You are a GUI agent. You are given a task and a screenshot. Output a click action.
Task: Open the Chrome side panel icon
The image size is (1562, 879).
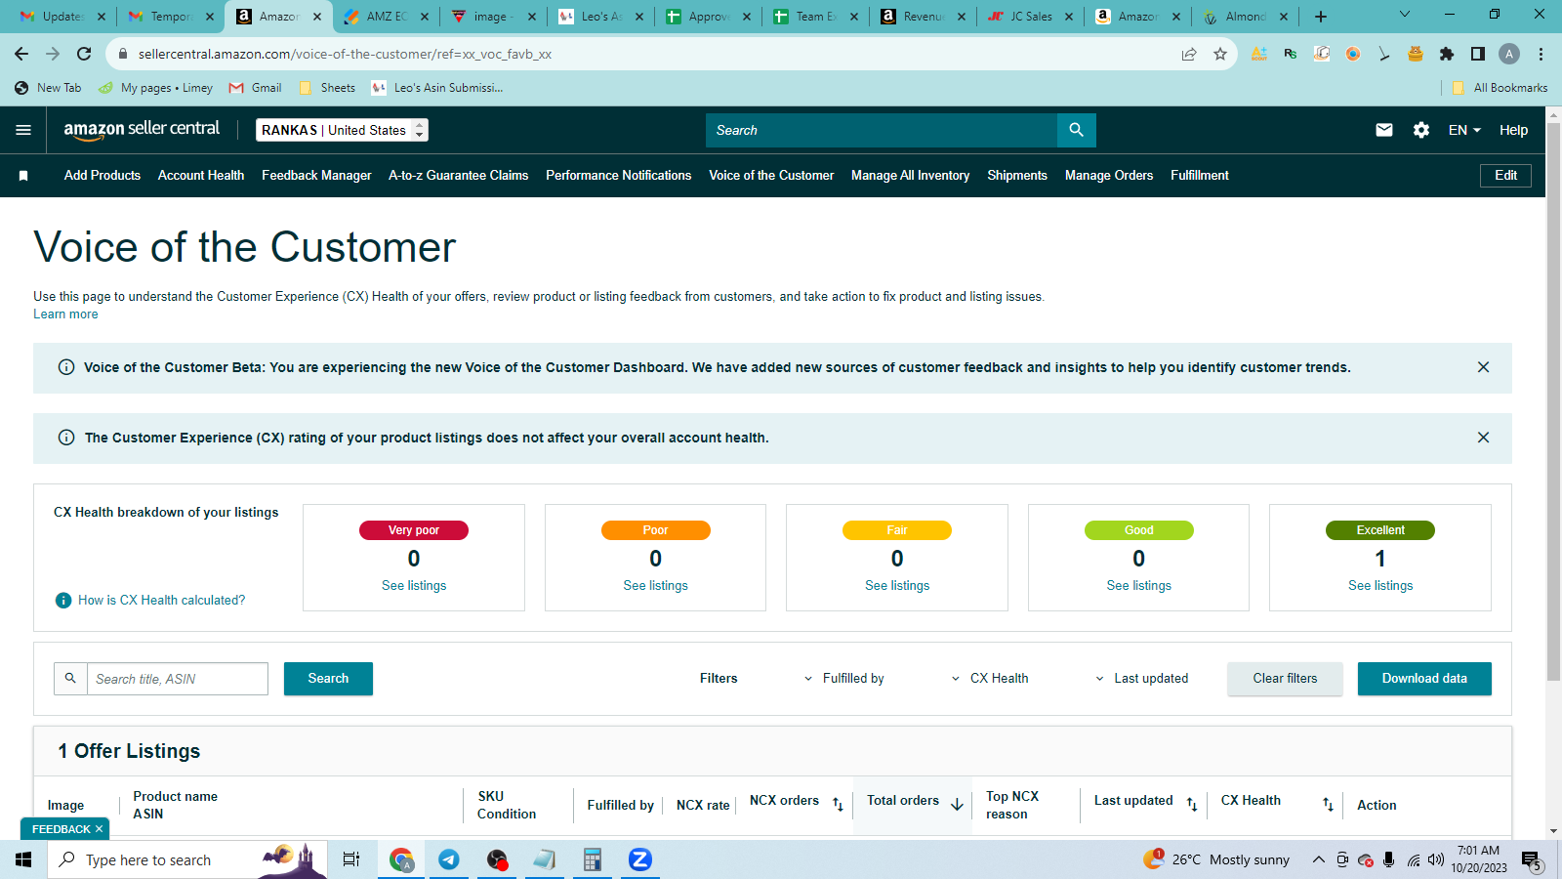(1478, 54)
